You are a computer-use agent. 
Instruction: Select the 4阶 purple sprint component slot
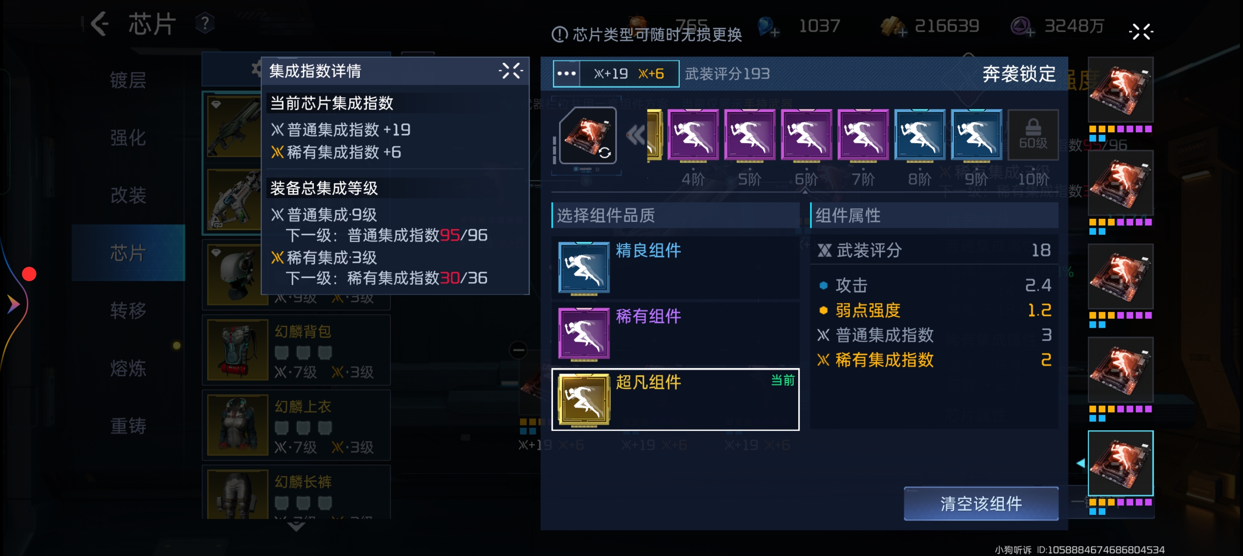693,135
